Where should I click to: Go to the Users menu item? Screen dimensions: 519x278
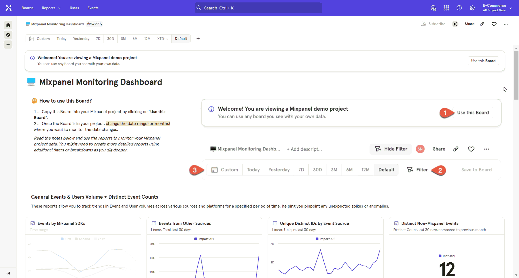[x=74, y=8]
